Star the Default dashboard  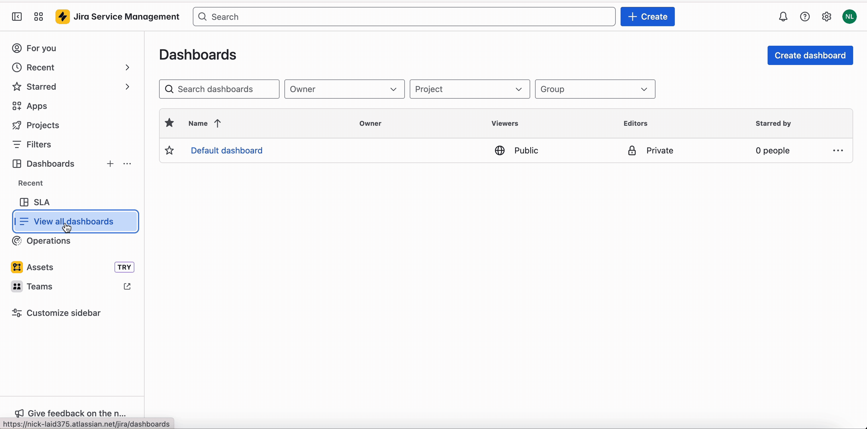coord(169,150)
